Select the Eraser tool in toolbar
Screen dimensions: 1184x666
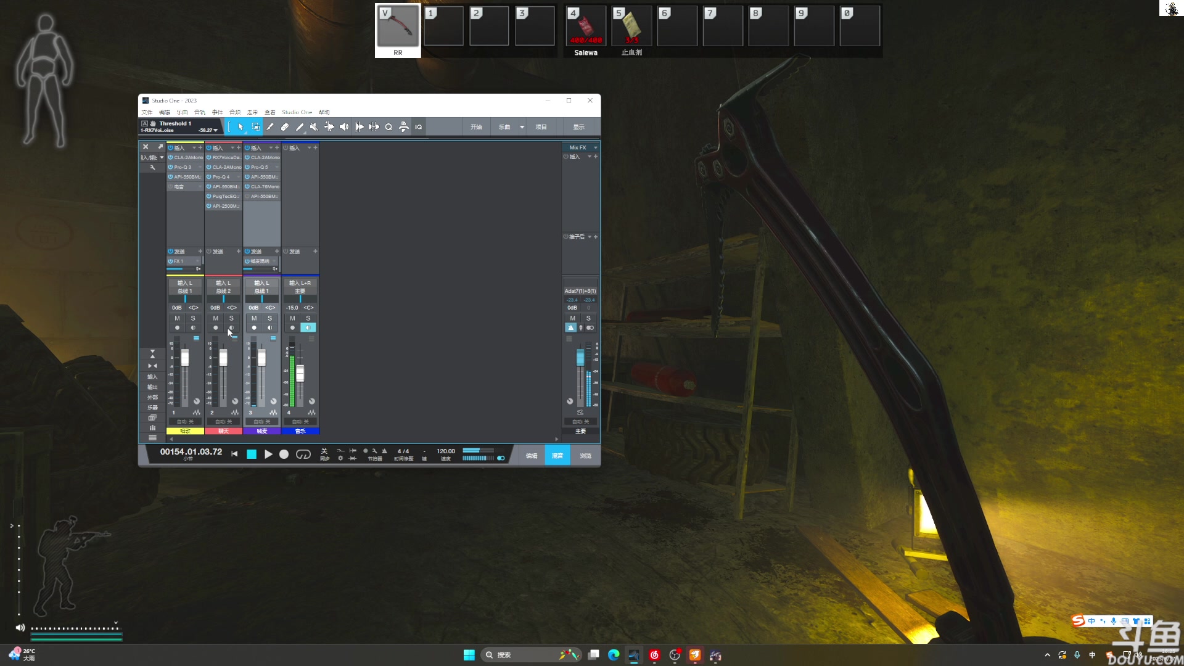pos(284,127)
